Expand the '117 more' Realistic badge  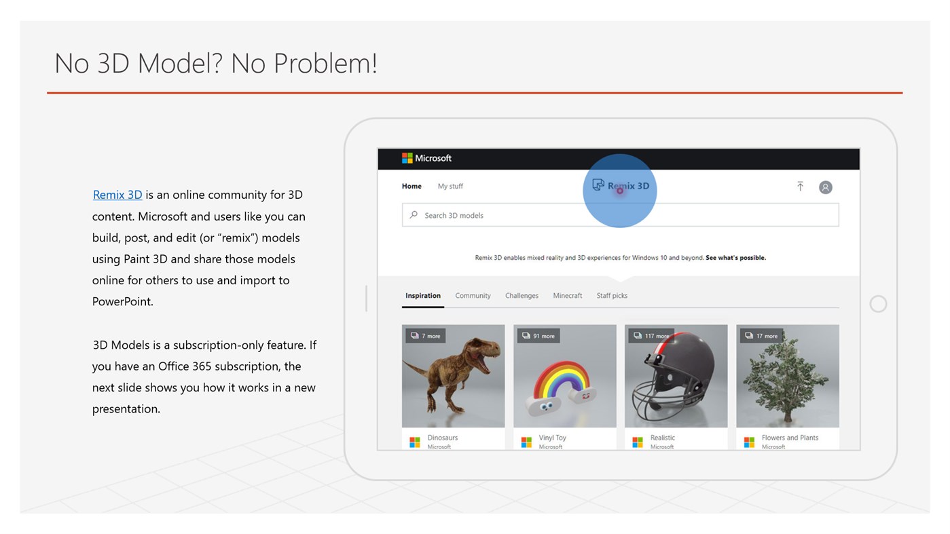[651, 335]
